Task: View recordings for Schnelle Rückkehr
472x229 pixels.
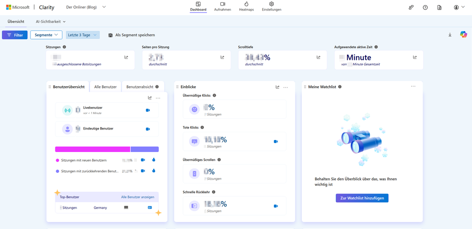Action: pyautogui.click(x=276, y=206)
